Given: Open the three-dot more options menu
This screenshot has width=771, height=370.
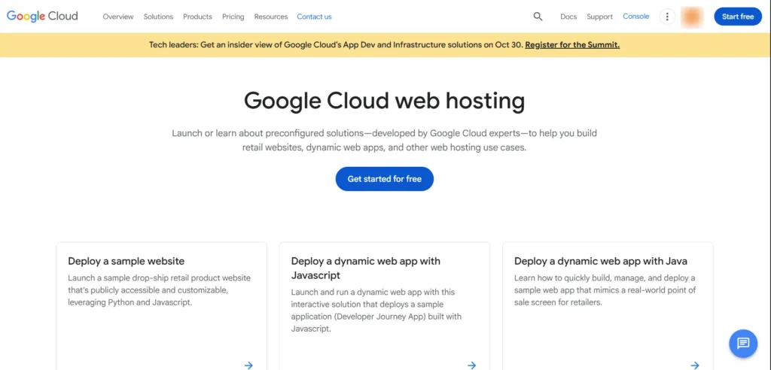Looking at the screenshot, I should [x=667, y=17].
